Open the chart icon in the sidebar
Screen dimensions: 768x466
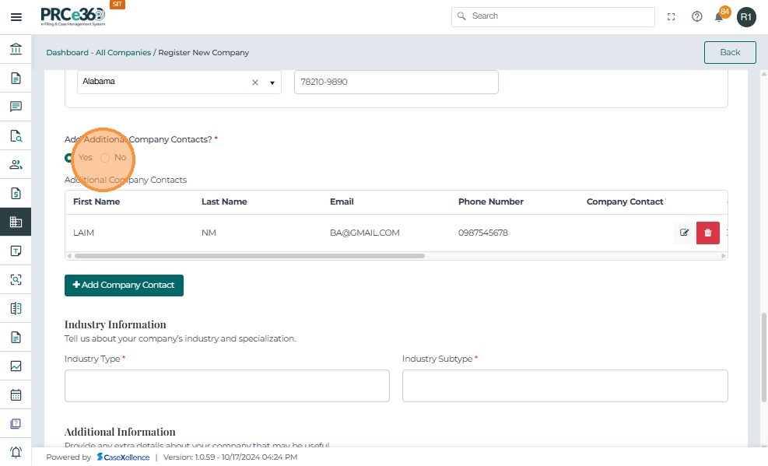click(x=16, y=366)
